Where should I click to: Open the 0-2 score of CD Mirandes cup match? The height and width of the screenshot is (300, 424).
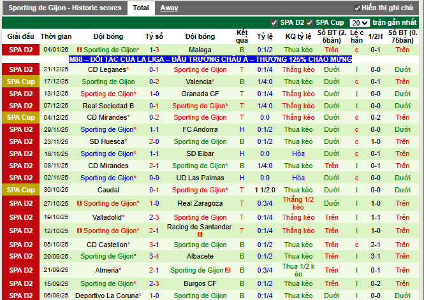pos(154,117)
